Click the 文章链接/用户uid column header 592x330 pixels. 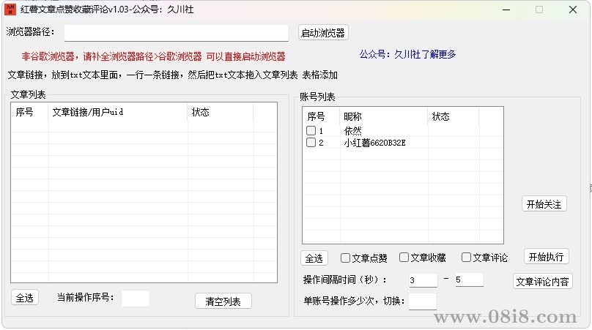tap(117, 113)
